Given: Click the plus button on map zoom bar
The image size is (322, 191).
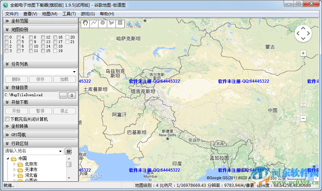Looking at the screenshot, I should (303, 53).
